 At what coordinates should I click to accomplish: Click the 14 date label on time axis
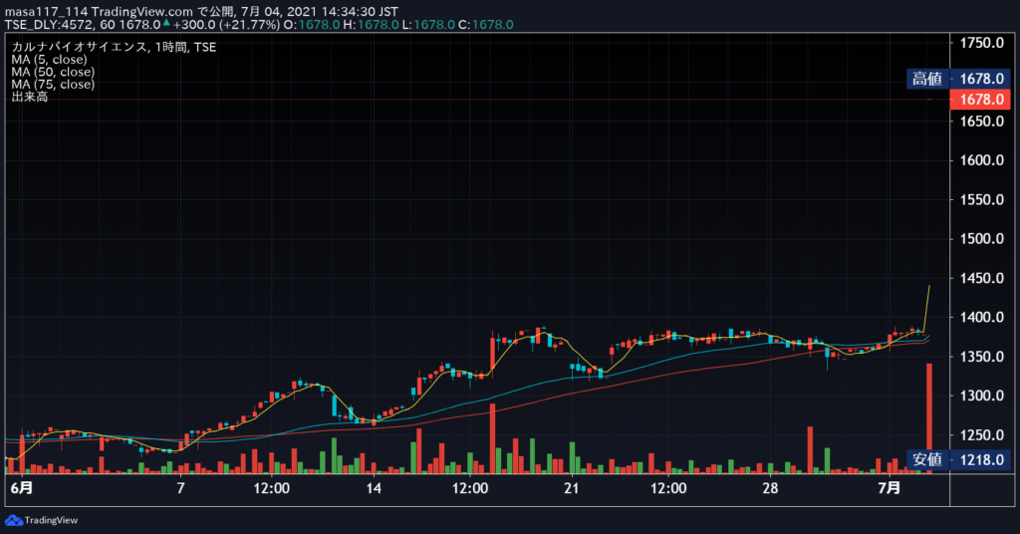click(x=374, y=488)
